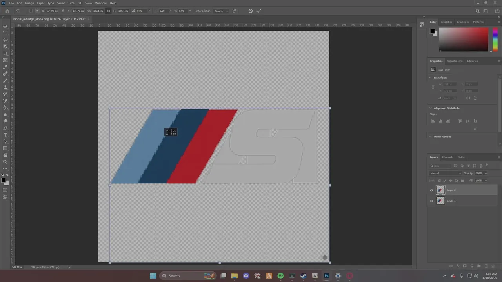Click the hue slider in the Color panel
This screenshot has width=502, height=282.
(x=495, y=39)
